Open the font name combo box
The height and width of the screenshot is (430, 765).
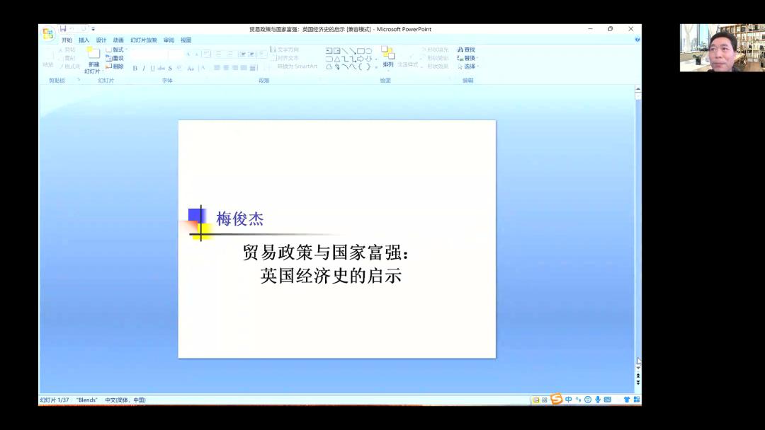149,54
